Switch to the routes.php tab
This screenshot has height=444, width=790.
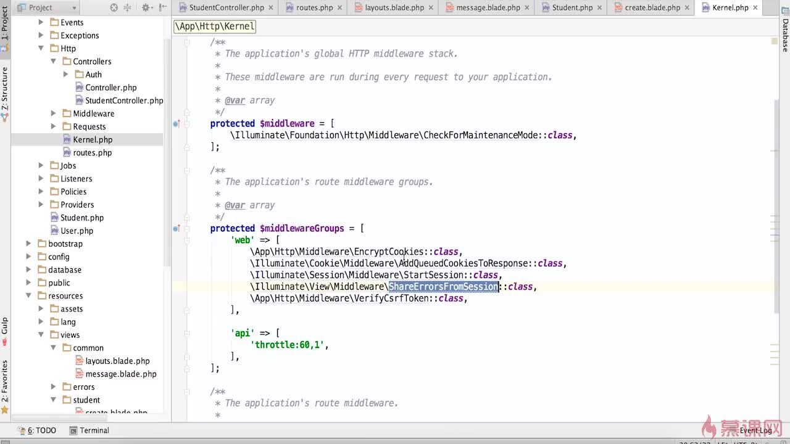point(314,8)
